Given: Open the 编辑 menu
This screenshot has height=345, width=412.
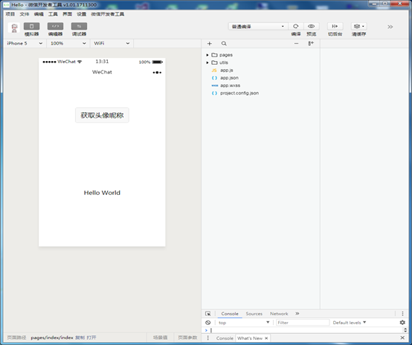Looking at the screenshot, I should point(39,14).
